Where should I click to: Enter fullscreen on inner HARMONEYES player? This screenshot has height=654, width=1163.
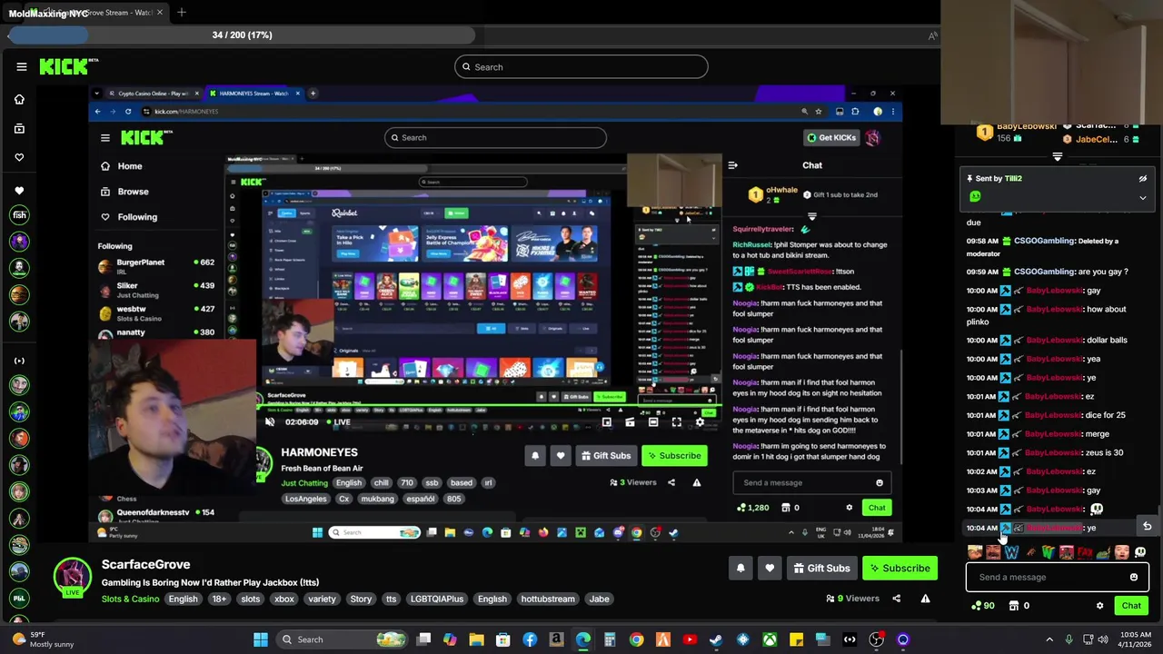[x=676, y=421]
